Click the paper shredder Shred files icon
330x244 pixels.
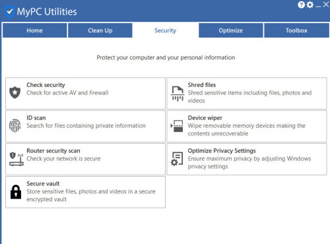tap(178, 94)
